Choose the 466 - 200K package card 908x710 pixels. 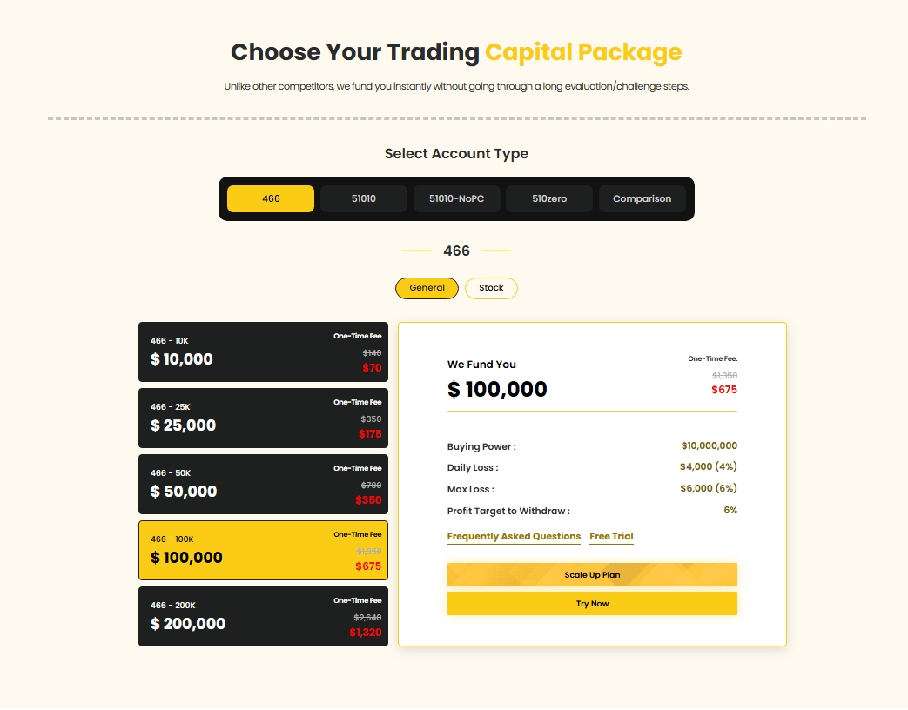tap(263, 616)
